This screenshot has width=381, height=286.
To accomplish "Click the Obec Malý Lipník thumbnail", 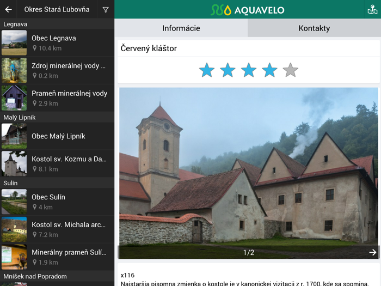I will tap(14, 136).
